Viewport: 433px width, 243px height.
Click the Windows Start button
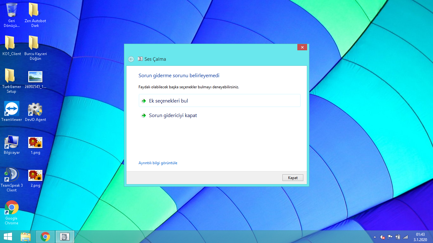[8, 237]
